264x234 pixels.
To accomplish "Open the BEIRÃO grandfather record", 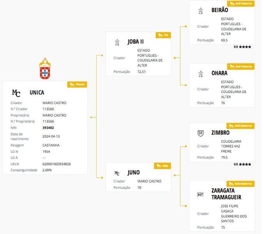I will (219, 10).
